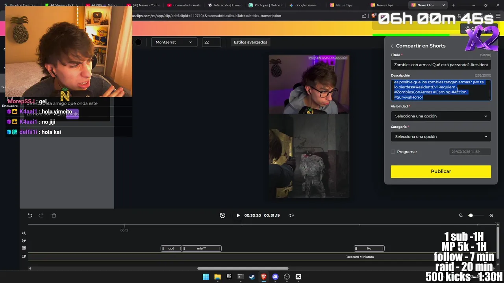
Task: Select the 'mie***' subtitle block
Action: tap(202, 248)
